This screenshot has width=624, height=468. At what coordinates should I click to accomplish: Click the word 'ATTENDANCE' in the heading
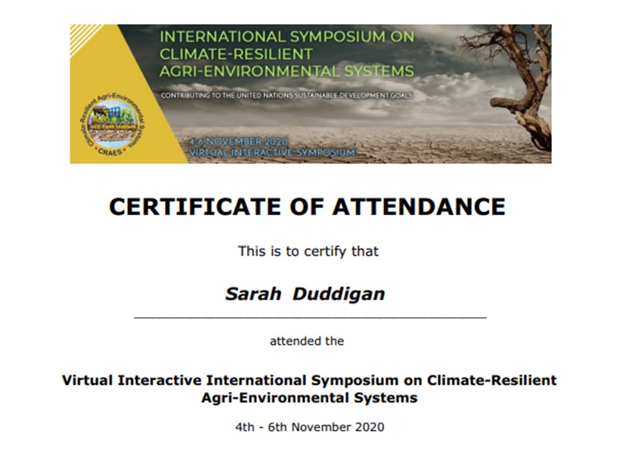419,207
